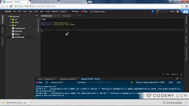Open the Spaces: 2 indentation selector

coord(175,74)
